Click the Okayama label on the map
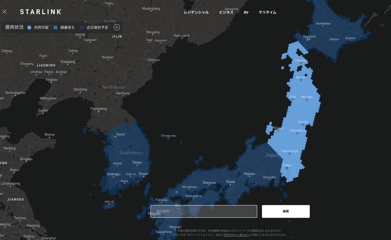This screenshot has width=391, height=240. pos(209,183)
